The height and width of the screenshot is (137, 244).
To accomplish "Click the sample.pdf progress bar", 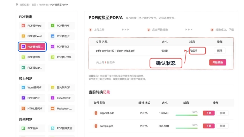I will (x=186, y=128).
